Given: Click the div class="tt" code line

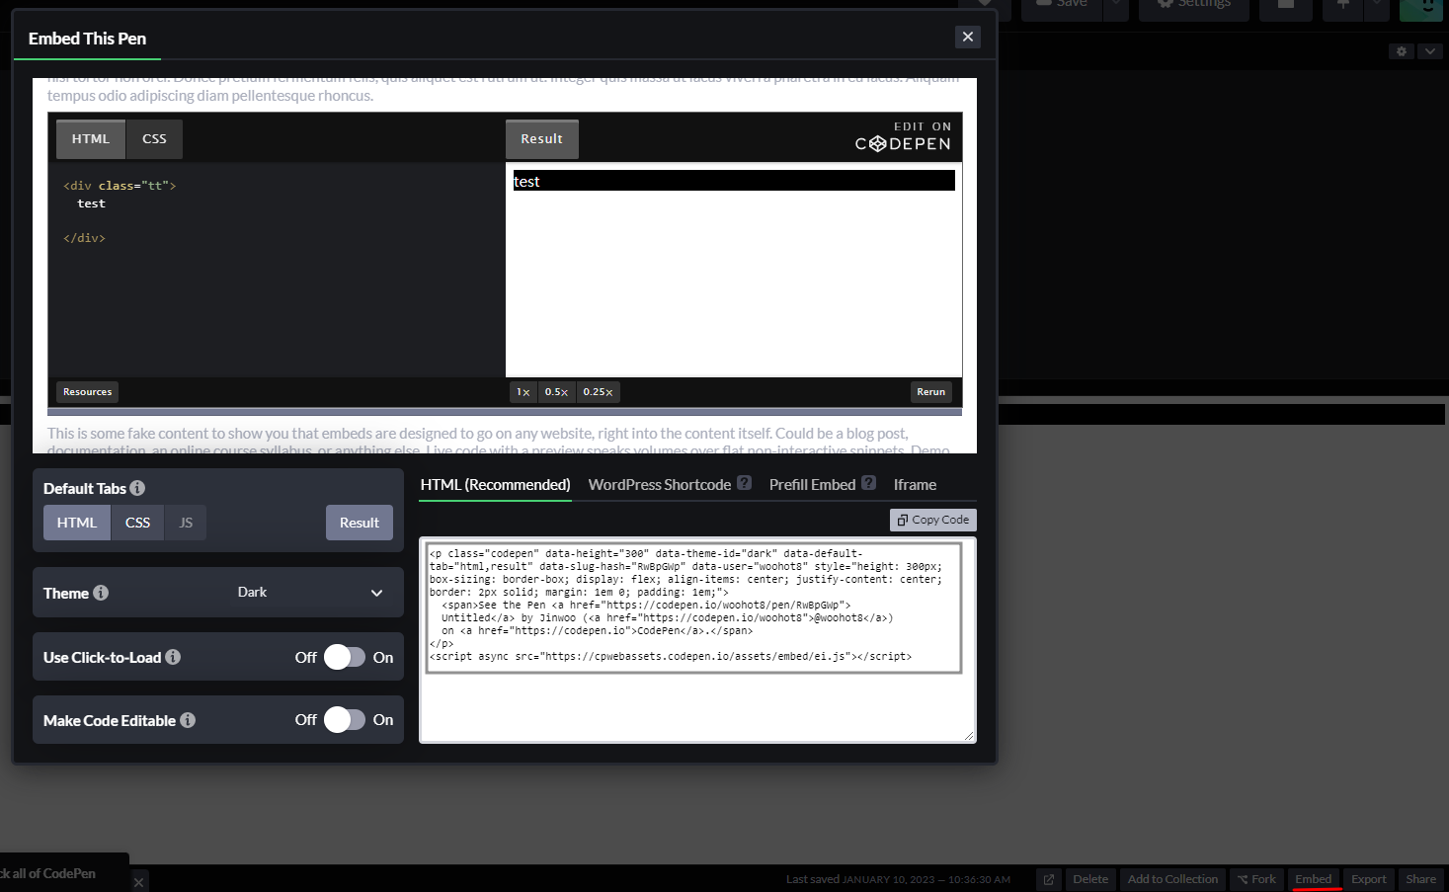Looking at the screenshot, I should point(120,186).
